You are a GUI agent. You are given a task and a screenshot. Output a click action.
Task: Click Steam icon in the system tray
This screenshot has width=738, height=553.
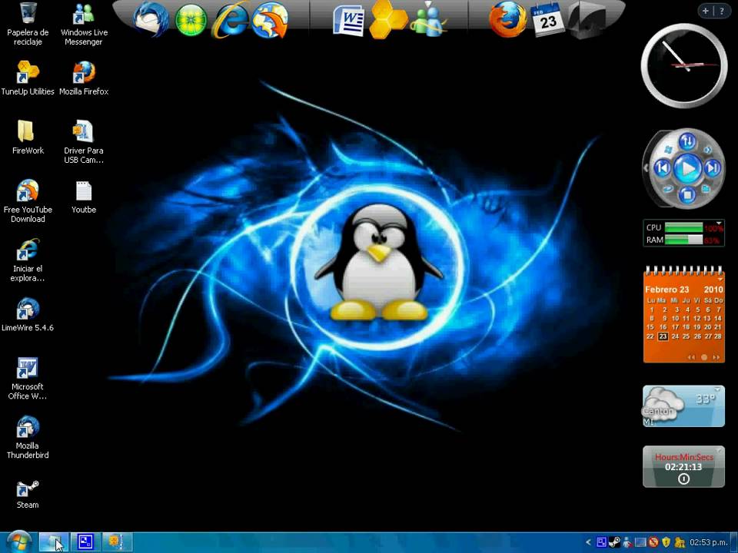click(614, 542)
